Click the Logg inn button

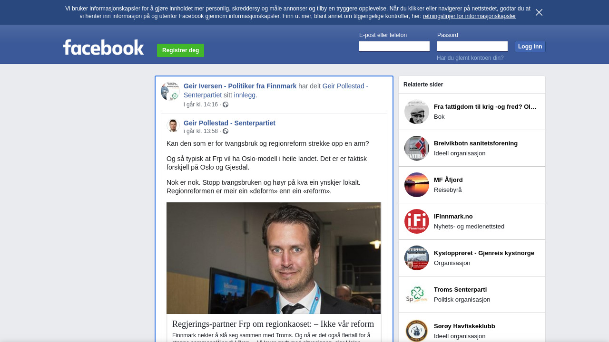point(530,47)
